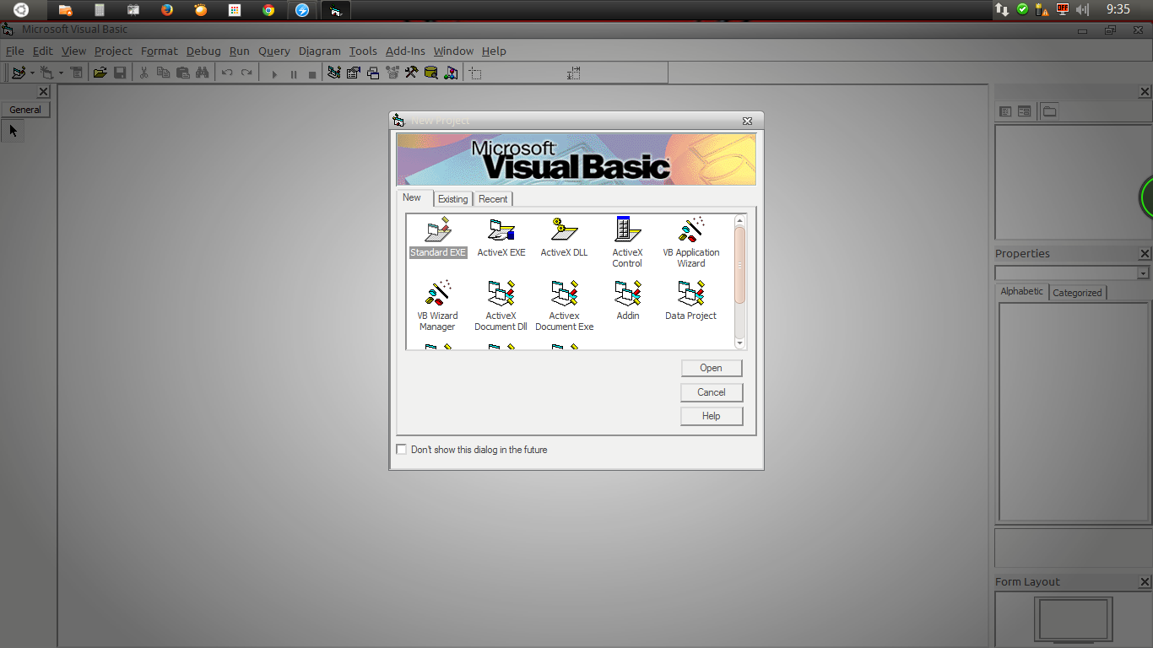Screen dimensions: 1153x648
Task: Show the Toolbox using the hammer-wrench icon
Action: [x=412, y=73]
